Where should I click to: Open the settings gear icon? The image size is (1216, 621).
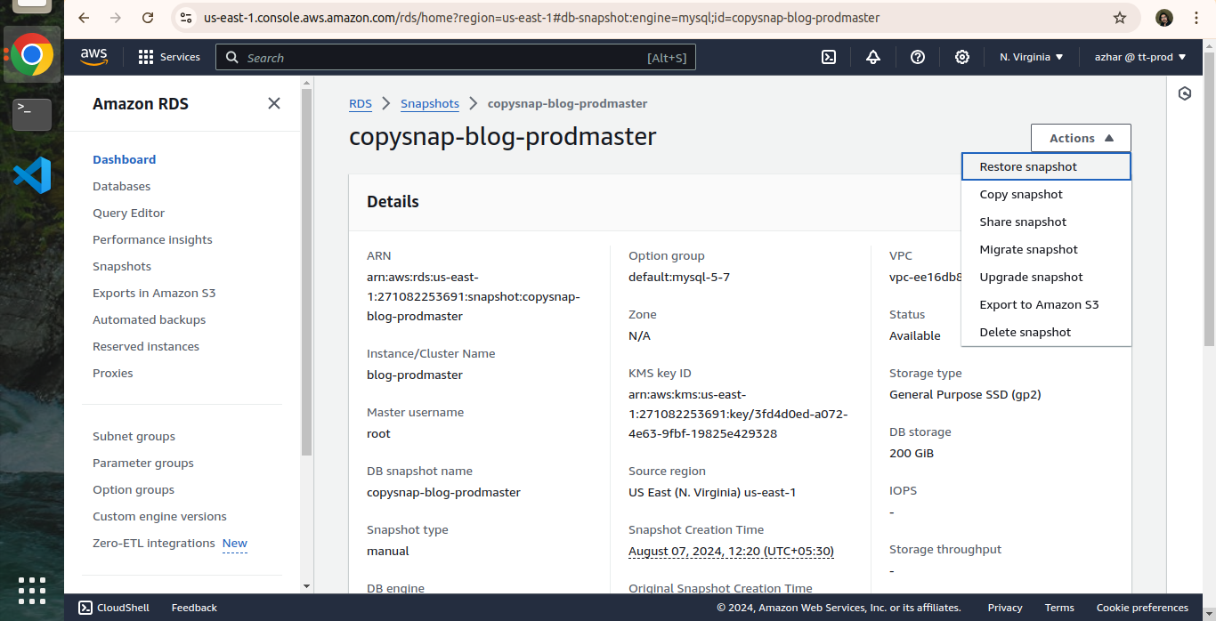(x=962, y=57)
